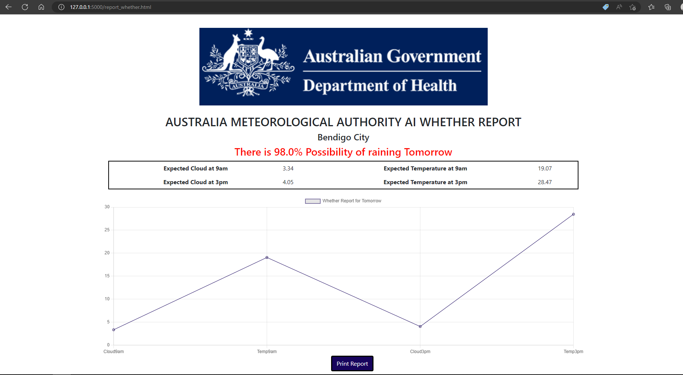The image size is (683, 375).
Task: Click the Cloud9am data point on the chart
Action: 114,329
